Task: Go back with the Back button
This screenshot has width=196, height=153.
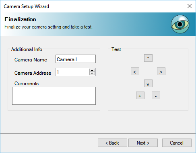Action: (112, 143)
